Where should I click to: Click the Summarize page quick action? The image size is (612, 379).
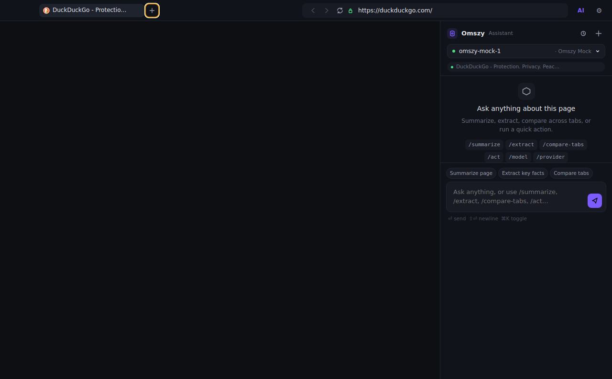click(471, 173)
